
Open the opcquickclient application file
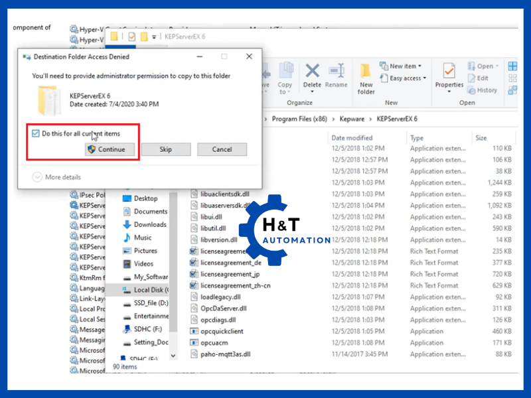[222, 331]
